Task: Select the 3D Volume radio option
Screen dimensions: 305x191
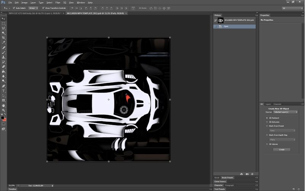Action: [267, 144]
